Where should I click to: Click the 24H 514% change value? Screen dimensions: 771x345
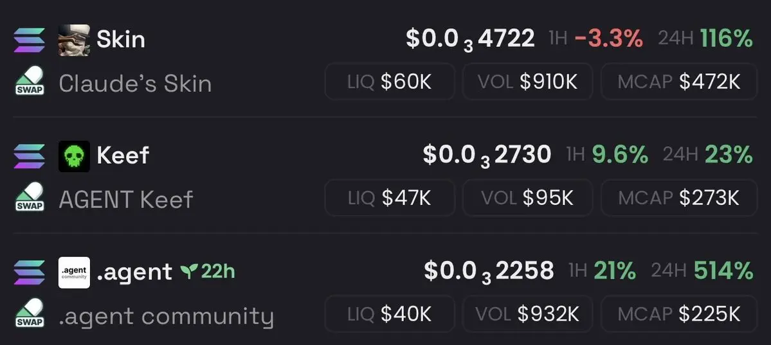click(702, 270)
